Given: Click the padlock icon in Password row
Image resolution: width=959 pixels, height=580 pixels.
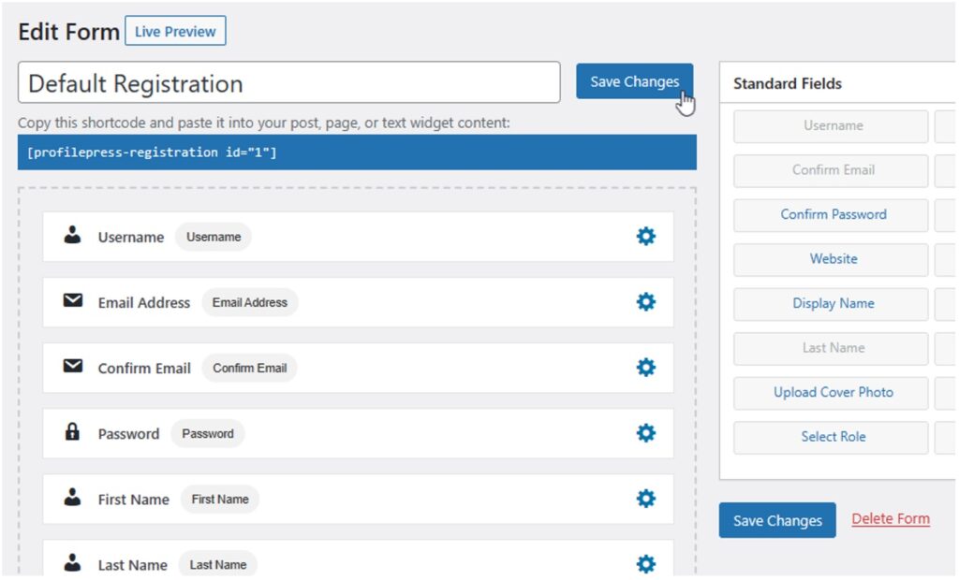Looking at the screenshot, I should (x=72, y=431).
